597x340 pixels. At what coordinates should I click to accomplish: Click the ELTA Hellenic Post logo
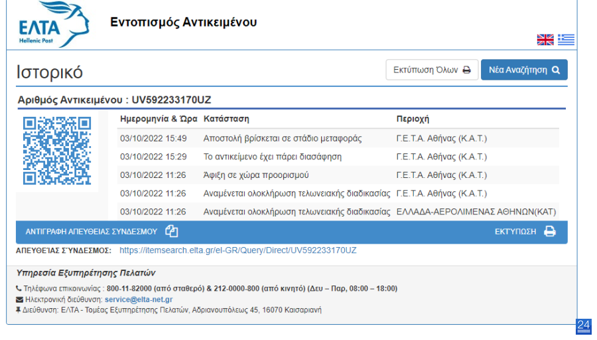tap(54, 24)
